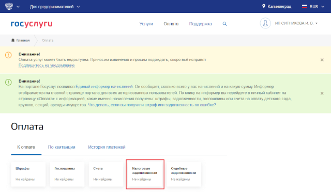Go to the госуслуги logo homepage
Viewport: 331px width, 192px height.
tap(32, 24)
